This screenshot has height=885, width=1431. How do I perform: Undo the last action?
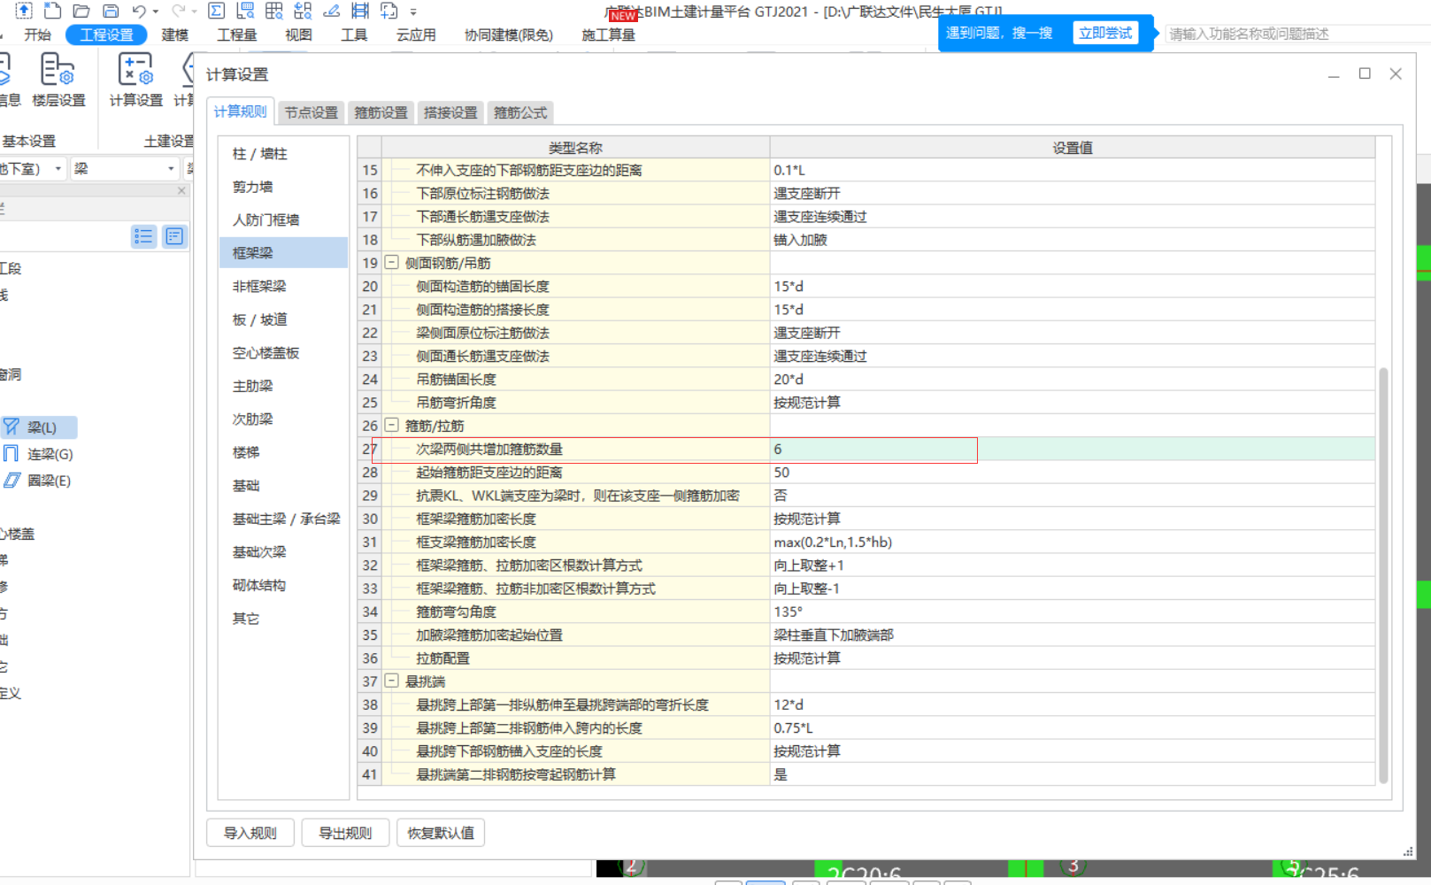(139, 11)
